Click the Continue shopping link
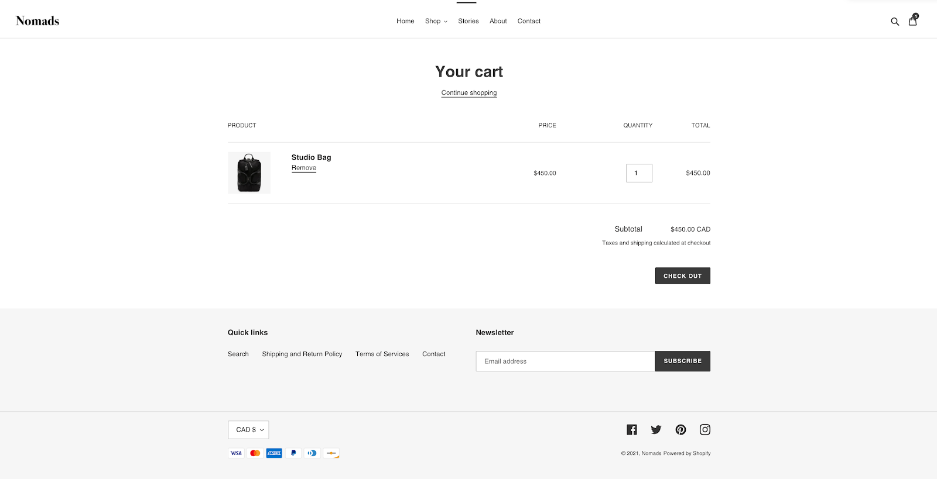 (x=469, y=93)
